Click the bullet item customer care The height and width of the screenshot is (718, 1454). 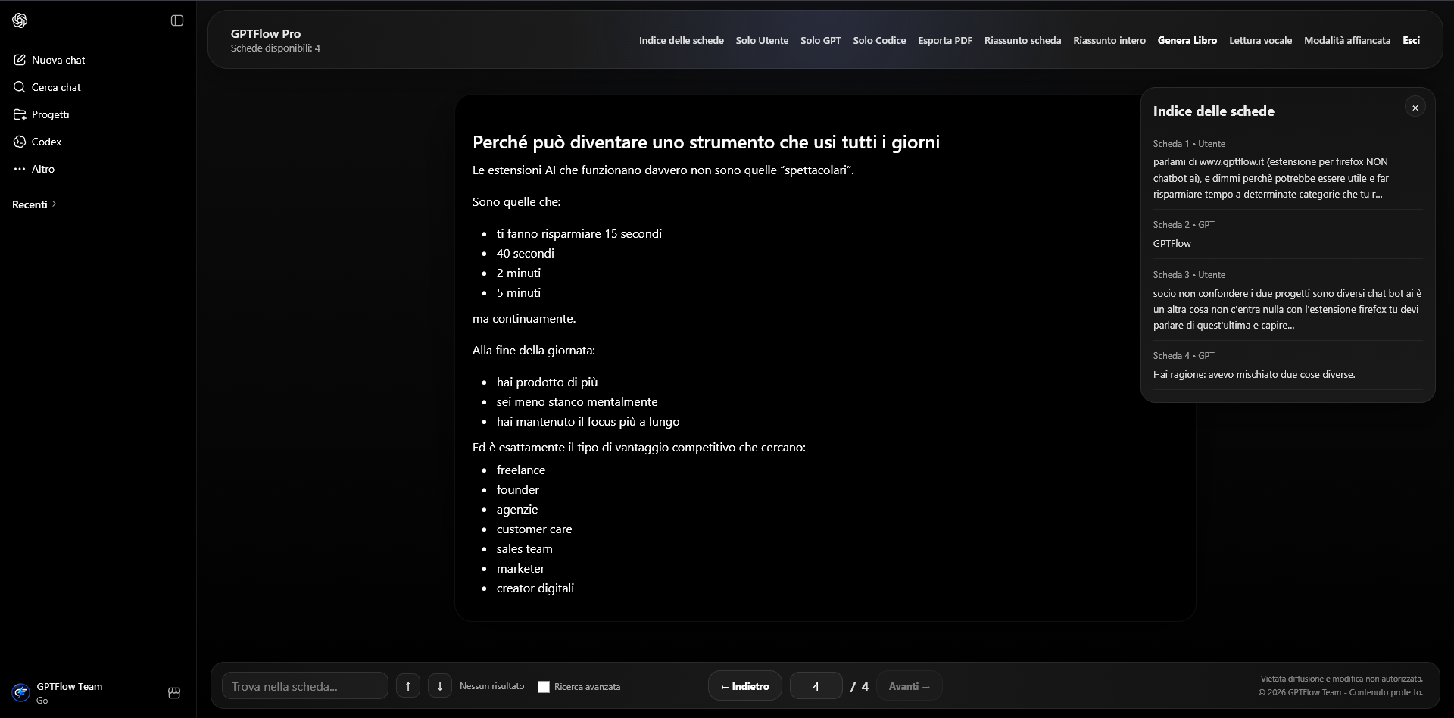click(x=534, y=529)
